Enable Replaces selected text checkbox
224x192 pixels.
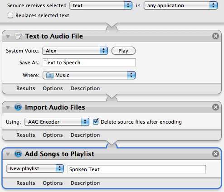pyautogui.click(x=10, y=15)
